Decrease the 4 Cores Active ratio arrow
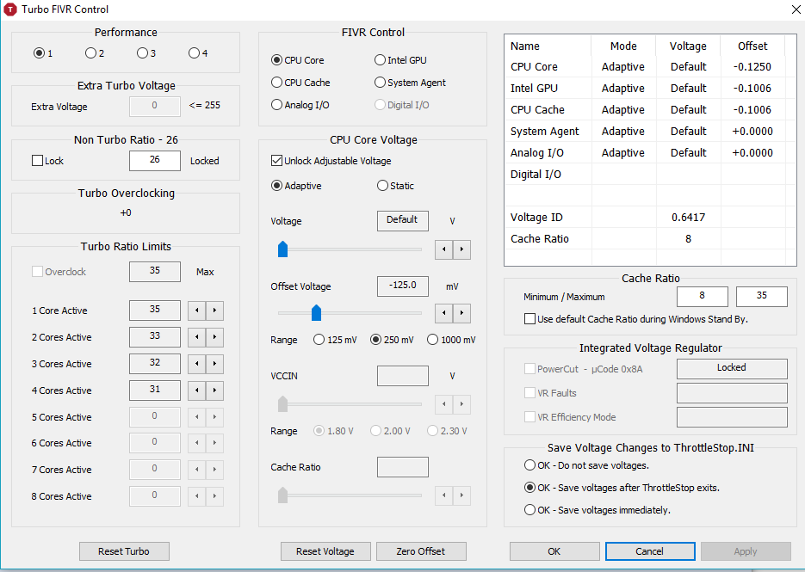 pyautogui.click(x=197, y=391)
